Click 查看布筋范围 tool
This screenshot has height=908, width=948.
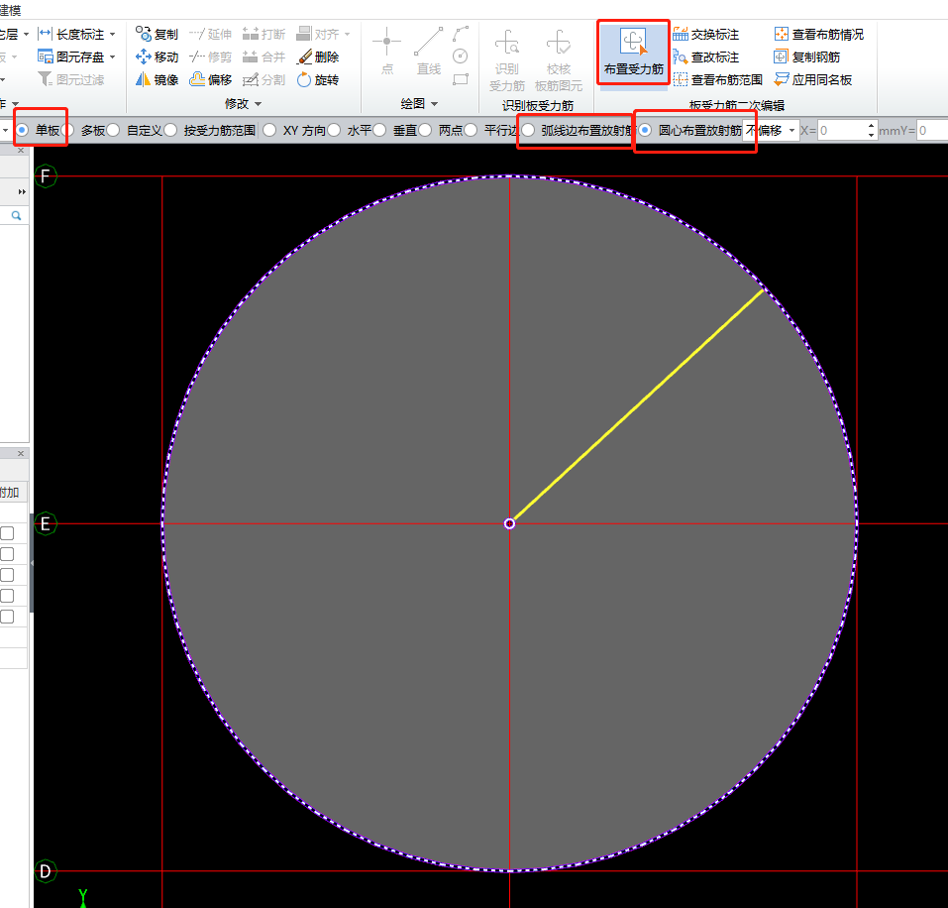coord(717,80)
